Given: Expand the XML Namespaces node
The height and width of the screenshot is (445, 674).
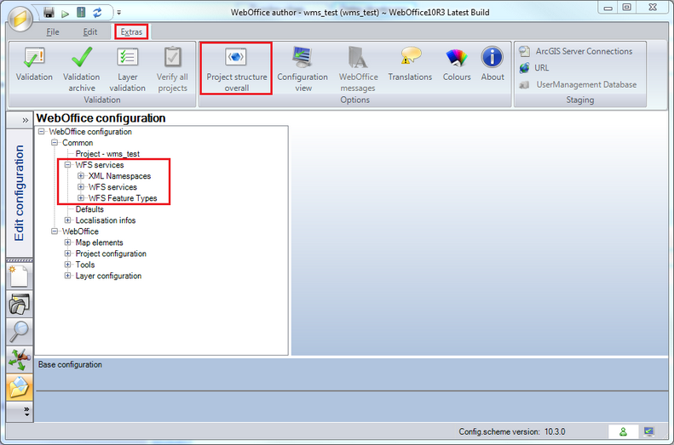Looking at the screenshot, I should (81, 176).
